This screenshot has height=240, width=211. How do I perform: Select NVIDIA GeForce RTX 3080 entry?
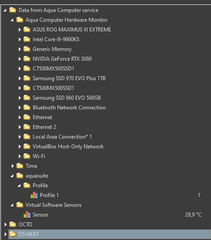[62, 59]
